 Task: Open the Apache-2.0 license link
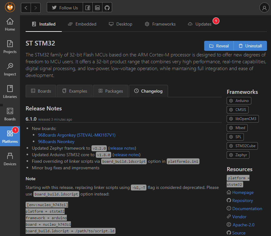point(243,225)
